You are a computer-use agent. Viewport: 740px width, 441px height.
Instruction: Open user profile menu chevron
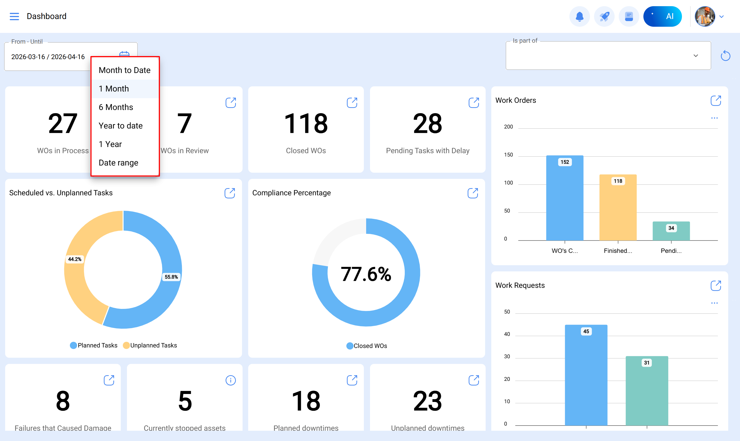[x=721, y=17]
